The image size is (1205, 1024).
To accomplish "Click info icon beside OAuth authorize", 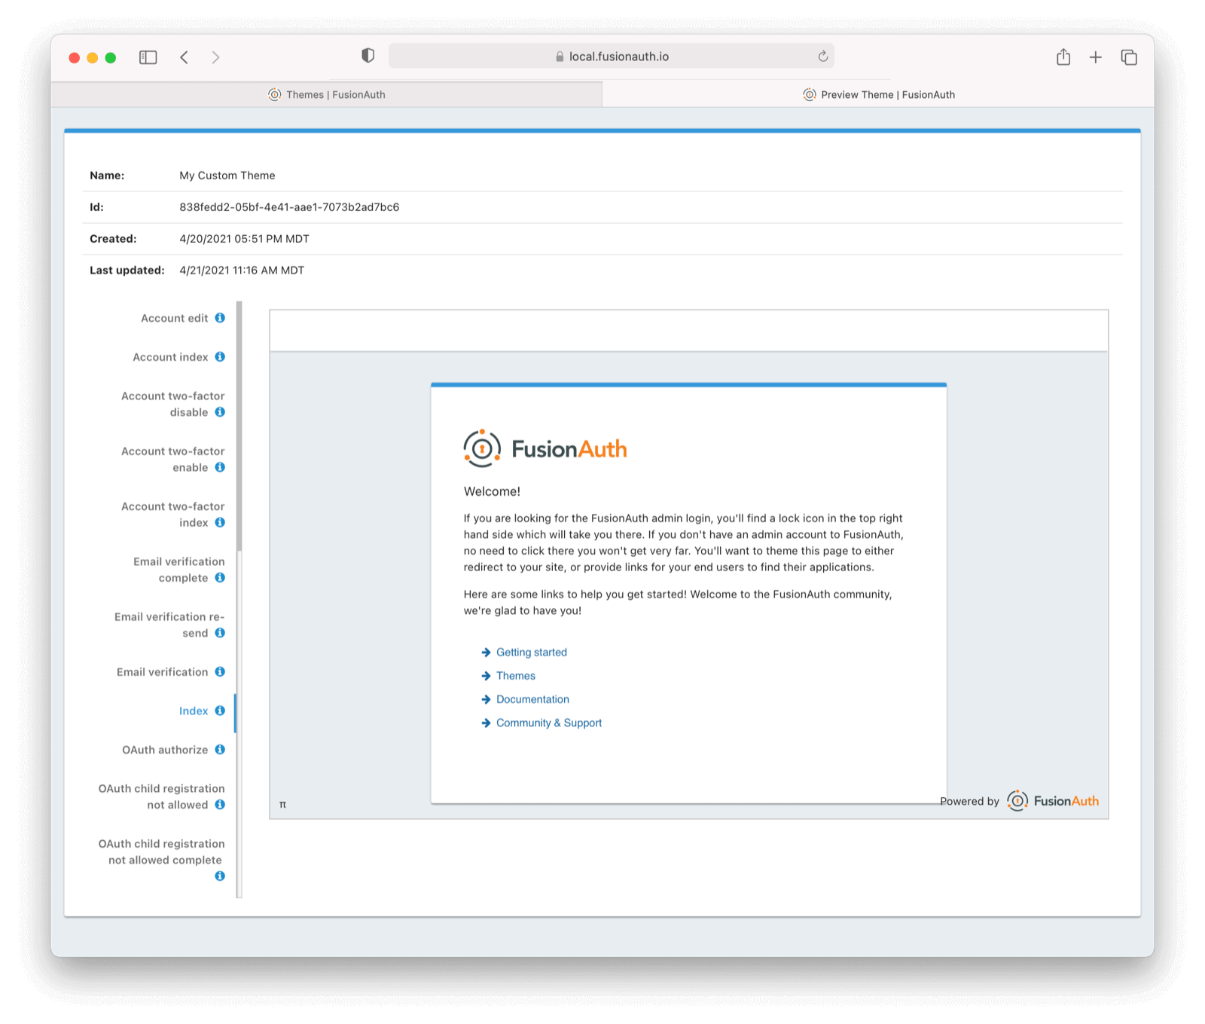I will click(x=220, y=750).
